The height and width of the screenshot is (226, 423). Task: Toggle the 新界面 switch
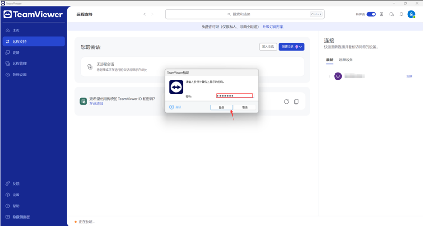point(371,15)
